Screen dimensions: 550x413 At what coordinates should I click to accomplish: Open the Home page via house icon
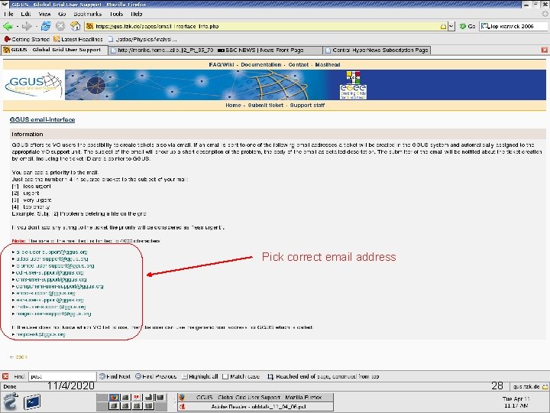tap(76, 26)
